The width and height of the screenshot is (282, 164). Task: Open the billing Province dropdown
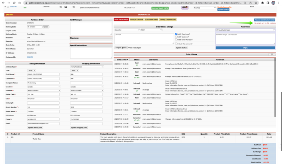tap(44, 90)
